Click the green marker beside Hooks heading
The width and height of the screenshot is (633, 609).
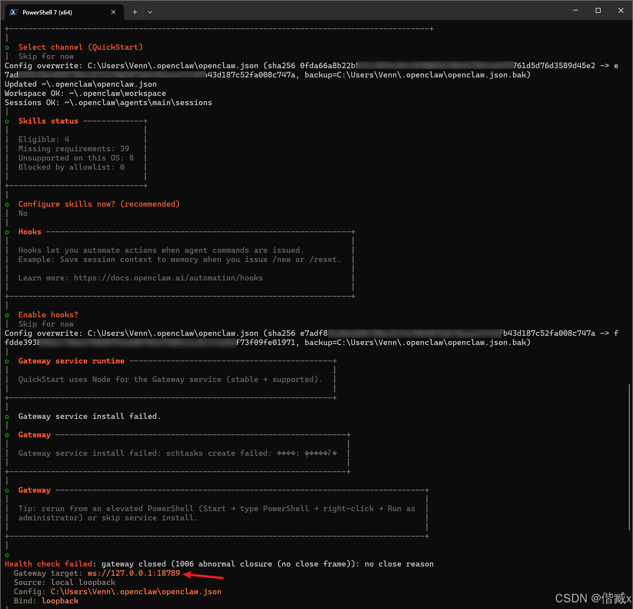7,232
